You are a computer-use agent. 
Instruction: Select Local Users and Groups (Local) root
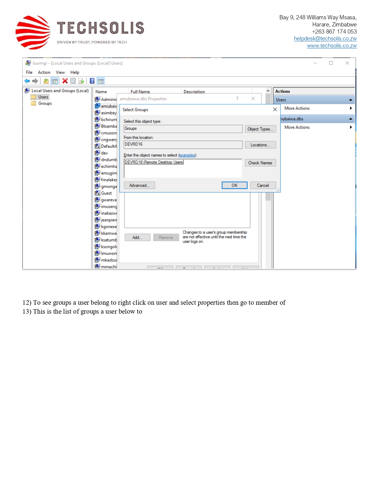click(60, 91)
